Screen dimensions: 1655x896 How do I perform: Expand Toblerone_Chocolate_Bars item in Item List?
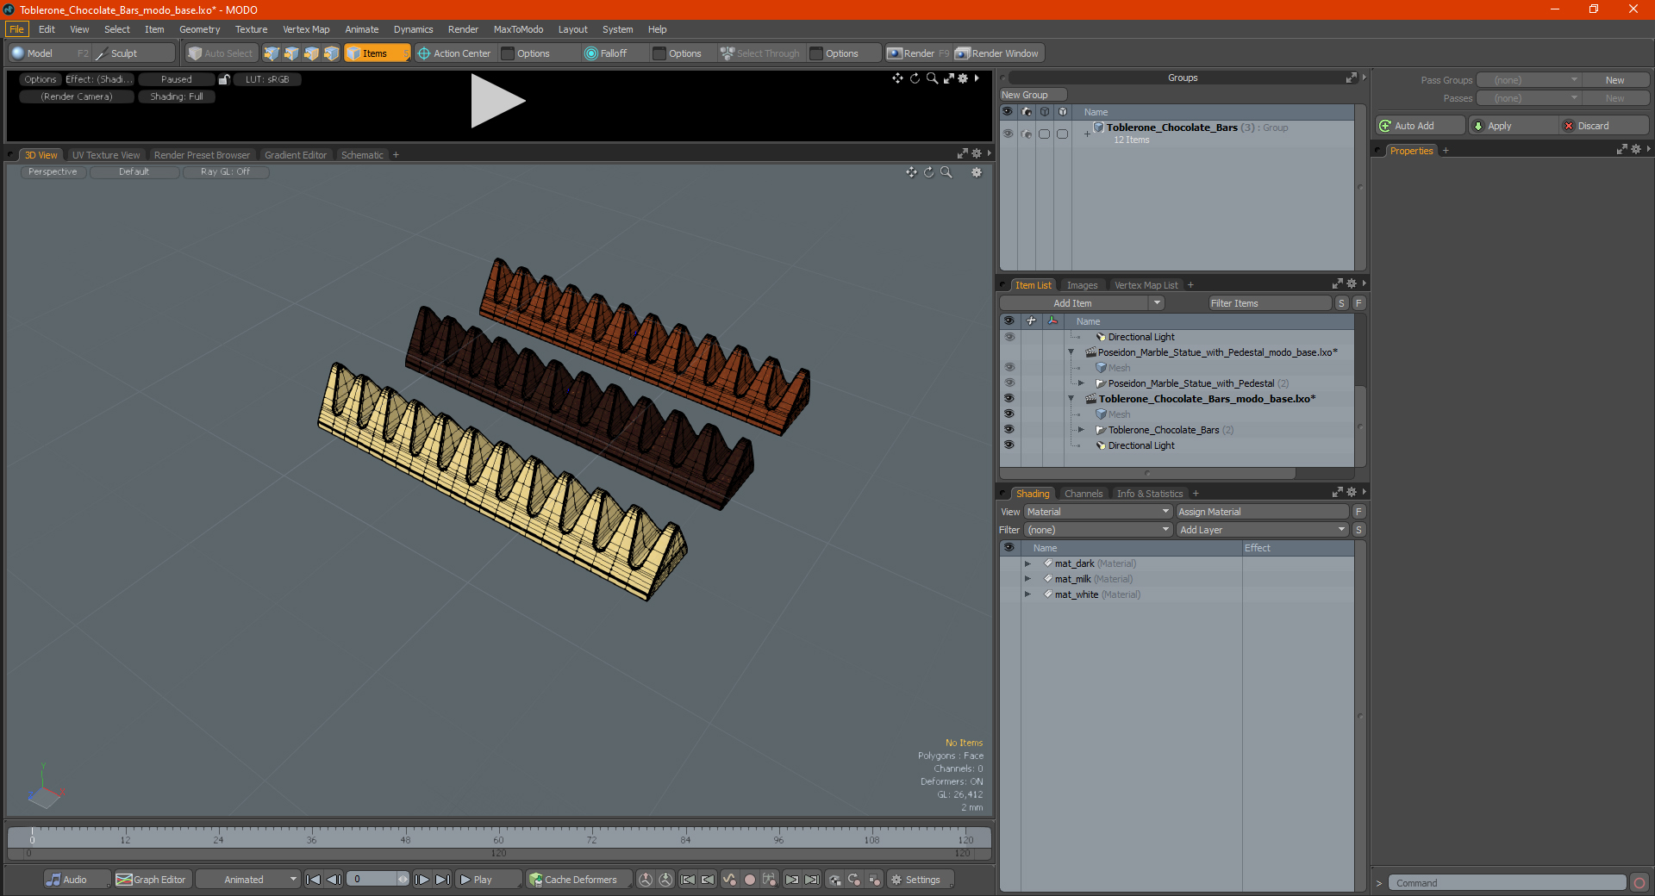click(x=1081, y=430)
